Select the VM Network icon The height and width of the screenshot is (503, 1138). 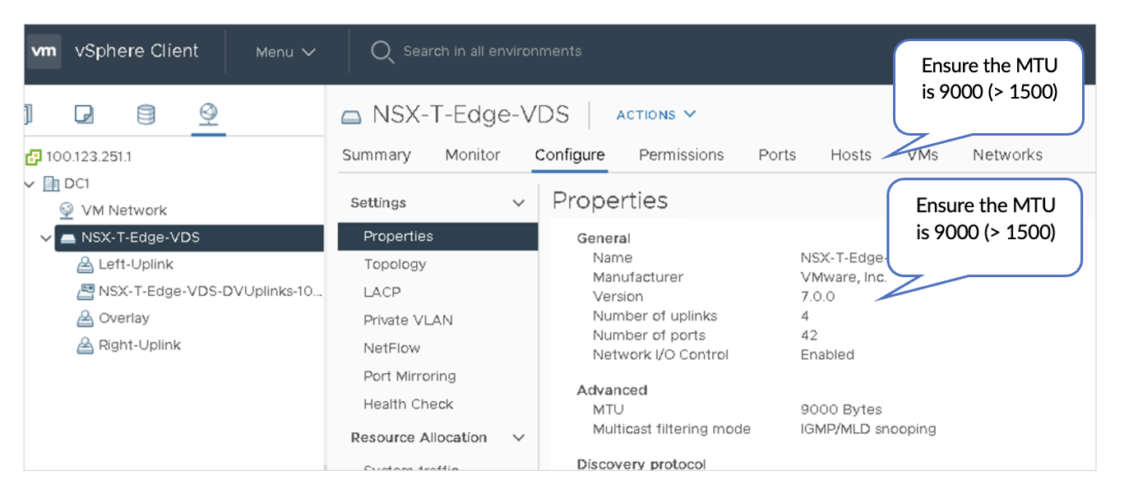pyautogui.click(x=67, y=210)
